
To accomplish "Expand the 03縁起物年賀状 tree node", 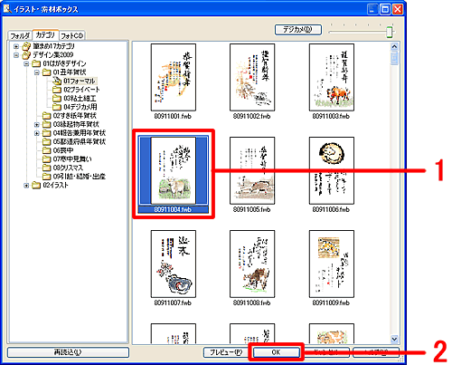I will pos(37,124).
